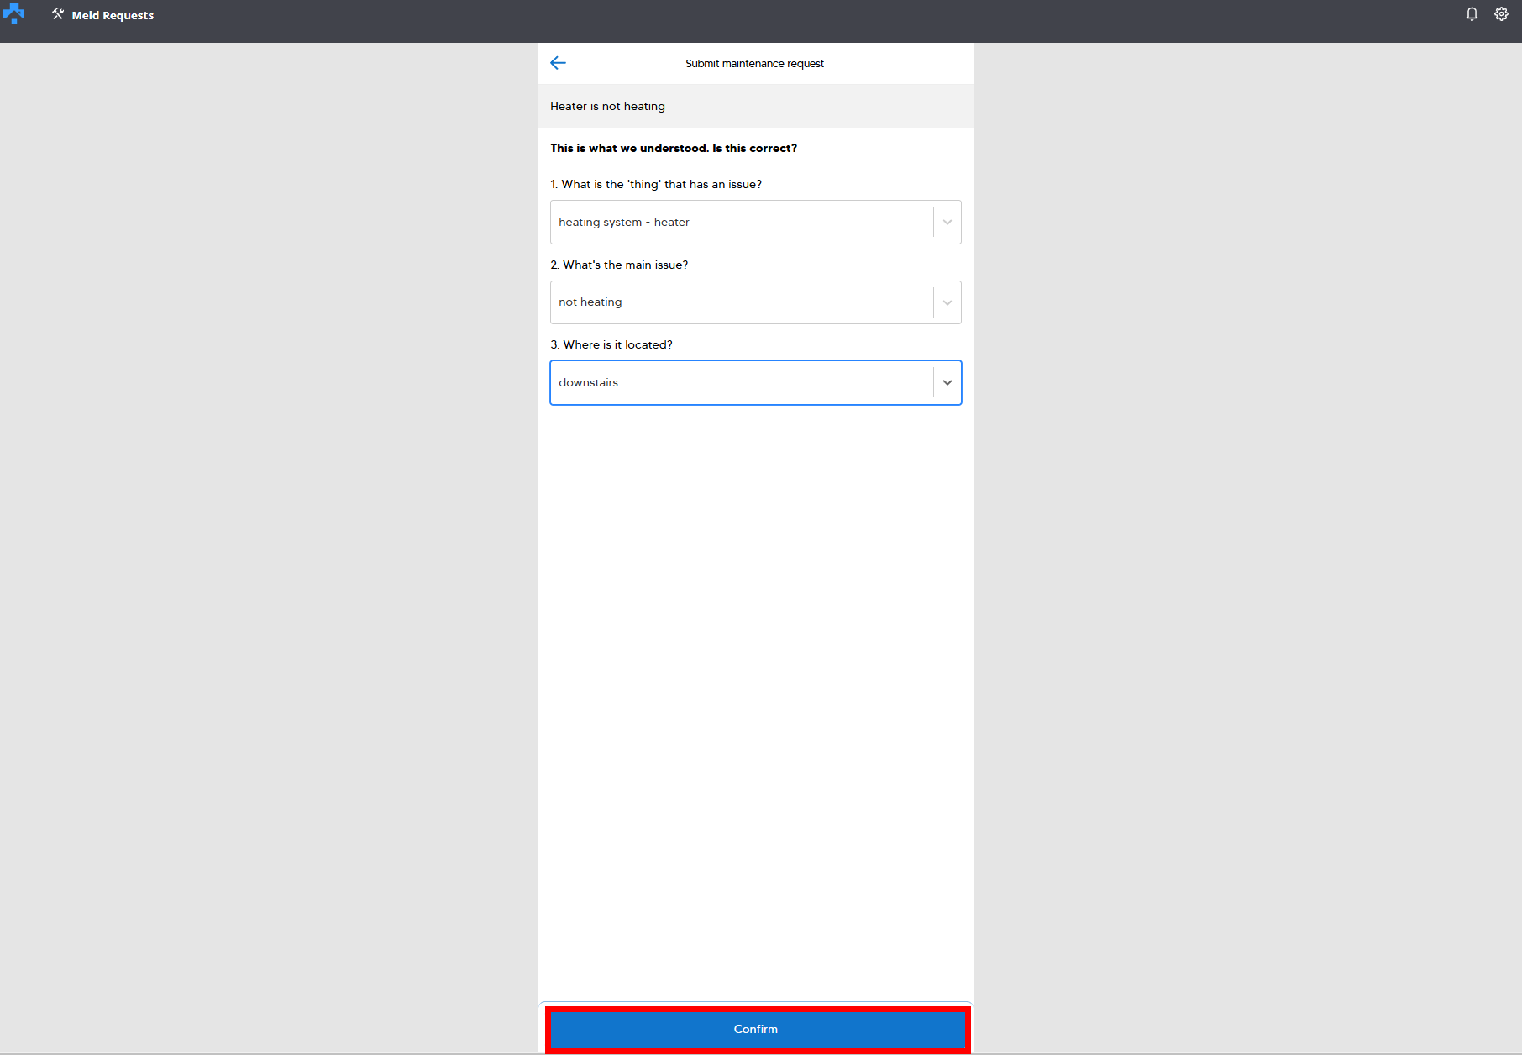Click the 'Submit maintenance request' title
Viewport: 1522px width, 1055px height.
point(754,64)
